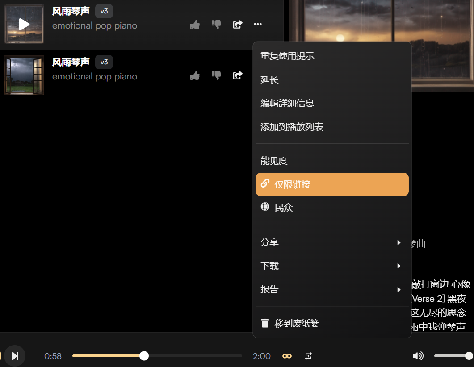Open the more options menu on 风雨琴声
Viewport: 474px width, 367px height.
[258, 25]
